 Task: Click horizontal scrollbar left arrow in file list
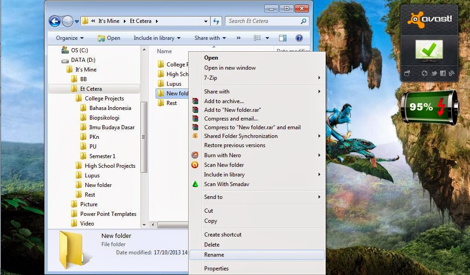(x=153, y=225)
